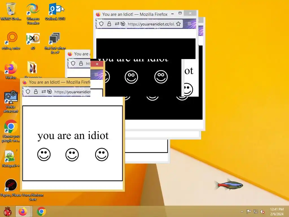This screenshot has height=217, width=289.
Task: Click the Firefox taskbar button
Action: click(23, 211)
